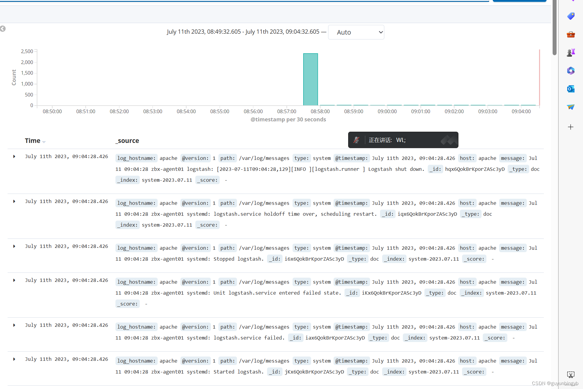Expand the 'holdoff time over' log row
Screen dimensions: 583x389
[14, 201]
